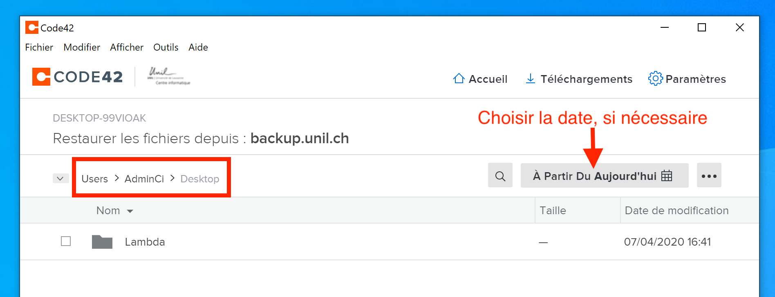Screen dimensions: 775x297
Task: Click the Taille column header
Action: pyautogui.click(x=553, y=211)
